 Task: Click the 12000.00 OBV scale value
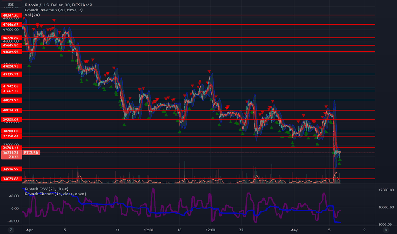[386, 190]
